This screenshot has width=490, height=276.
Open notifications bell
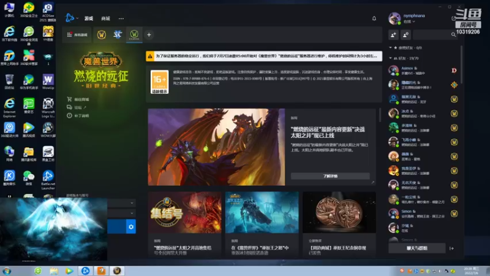click(x=374, y=18)
